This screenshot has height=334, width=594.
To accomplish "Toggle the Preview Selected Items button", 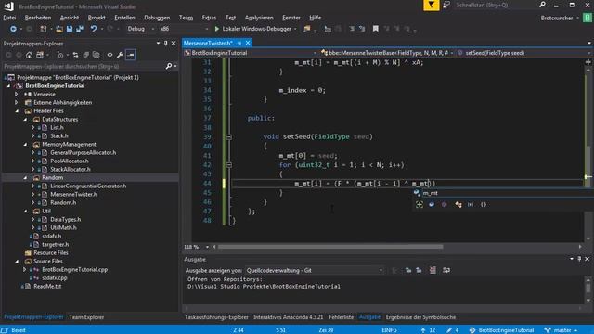I will [x=130, y=55].
